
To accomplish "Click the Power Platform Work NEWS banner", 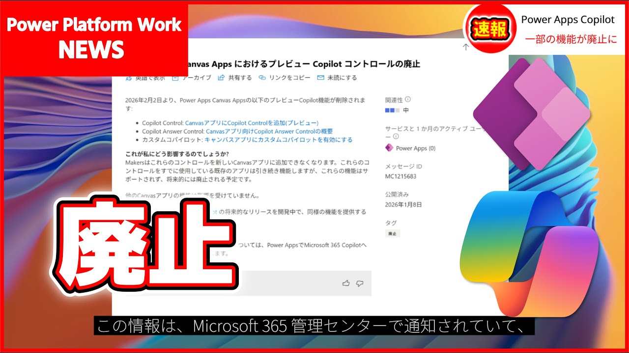I will coord(94,37).
